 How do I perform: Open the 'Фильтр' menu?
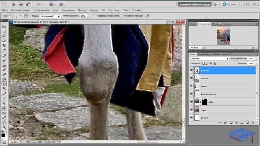click(82, 10)
